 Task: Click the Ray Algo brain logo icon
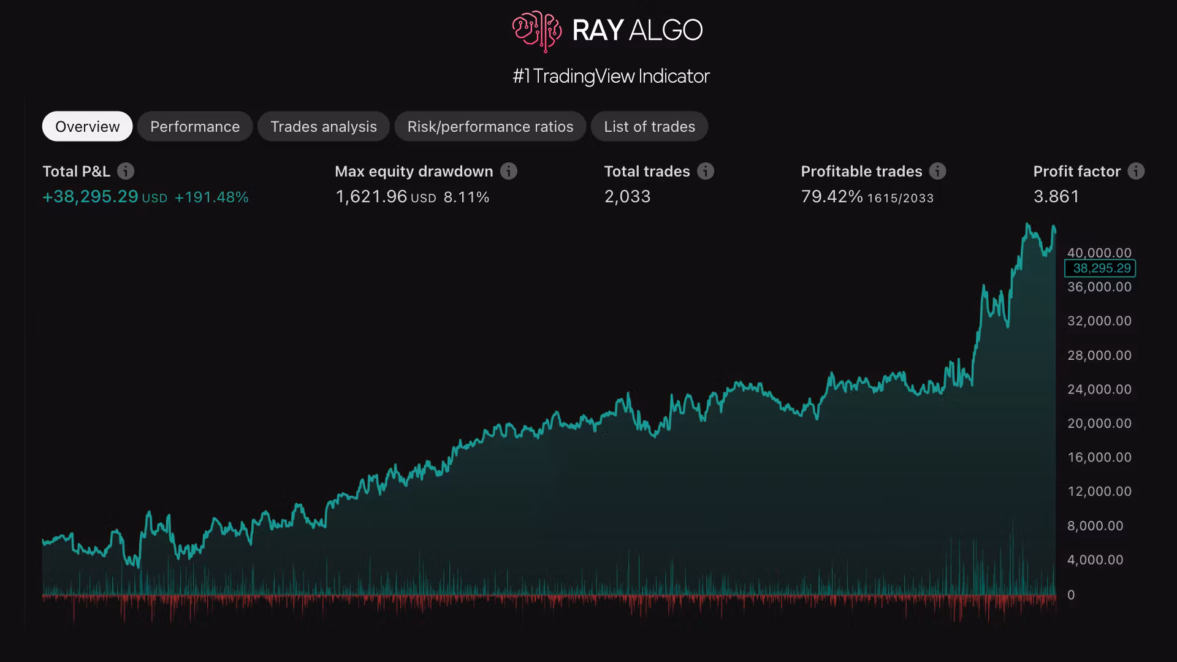(536, 31)
